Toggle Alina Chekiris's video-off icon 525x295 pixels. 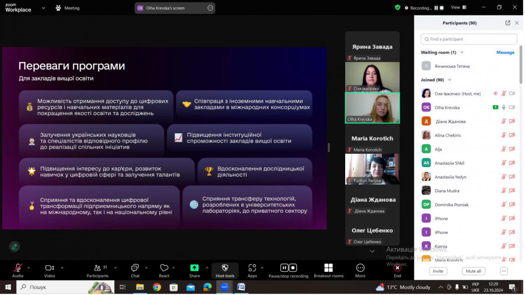512,135
